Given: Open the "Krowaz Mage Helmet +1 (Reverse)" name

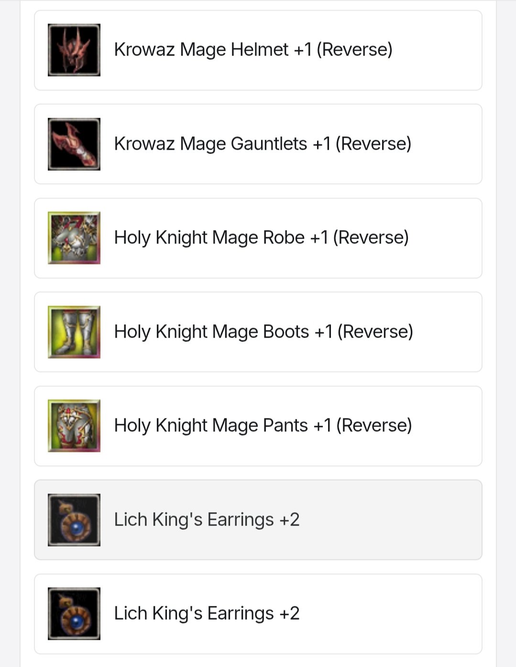Looking at the screenshot, I should point(253,50).
